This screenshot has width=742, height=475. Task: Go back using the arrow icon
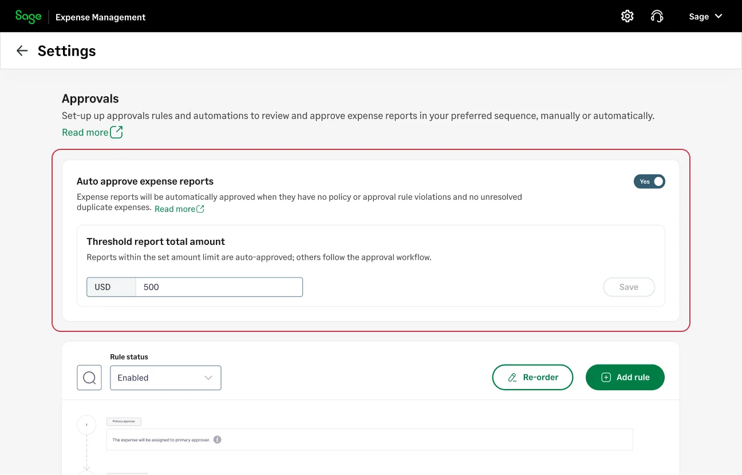22,51
